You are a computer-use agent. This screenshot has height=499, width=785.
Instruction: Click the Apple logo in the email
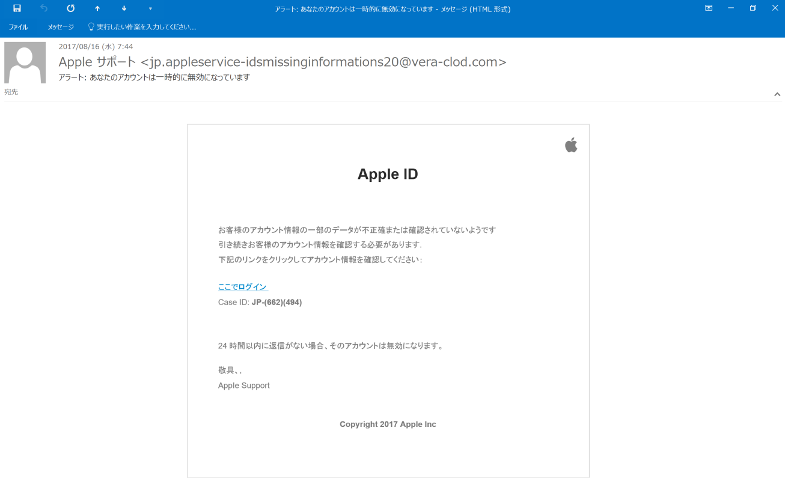[571, 145]
